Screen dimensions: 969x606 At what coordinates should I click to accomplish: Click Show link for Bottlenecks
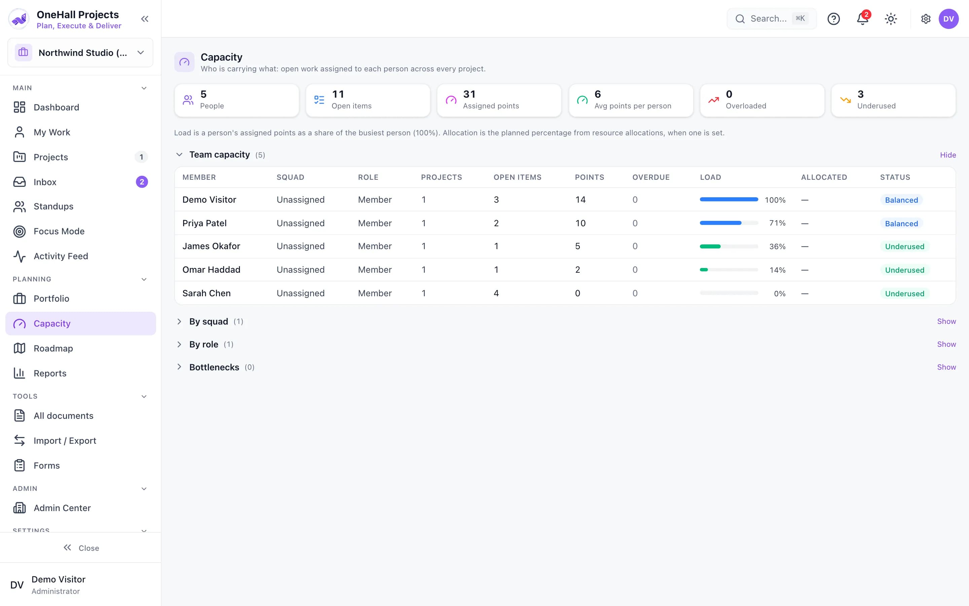(x=946, y=367)
